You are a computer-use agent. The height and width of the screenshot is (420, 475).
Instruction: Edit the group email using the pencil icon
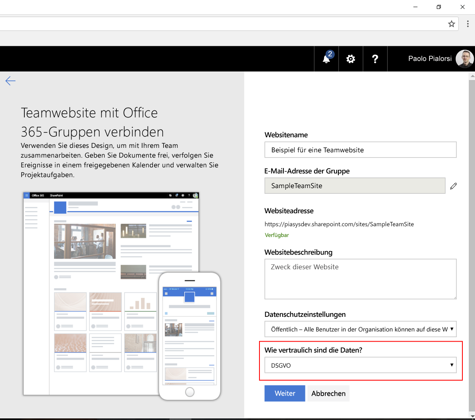tap(453, 186)
